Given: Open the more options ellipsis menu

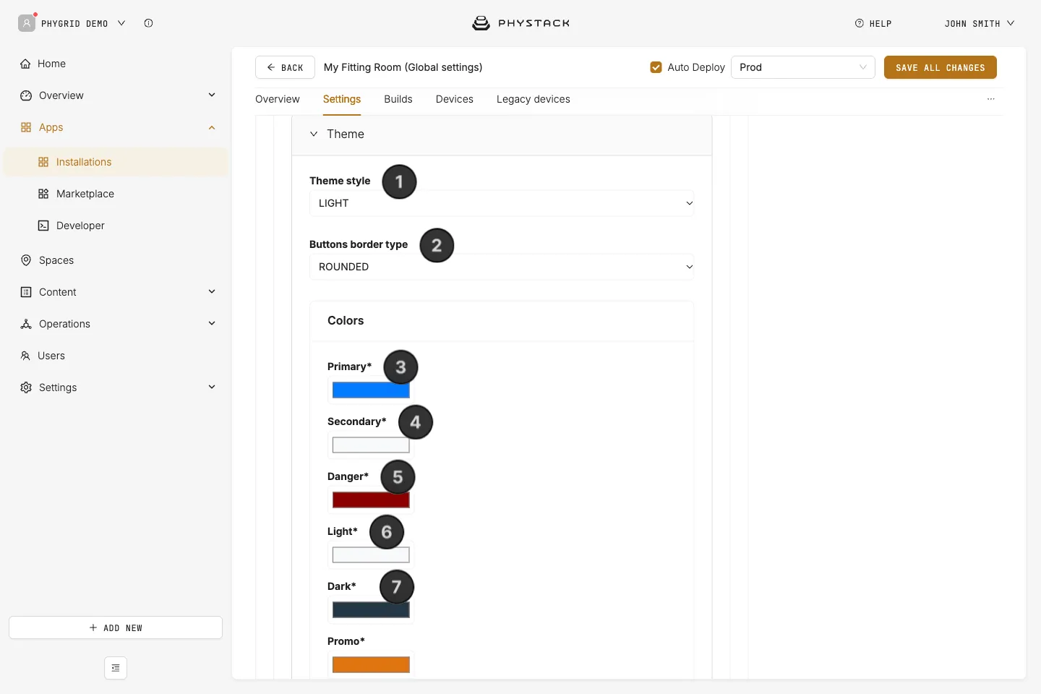Looking at the screenshot, I should [x=991, y=99].
